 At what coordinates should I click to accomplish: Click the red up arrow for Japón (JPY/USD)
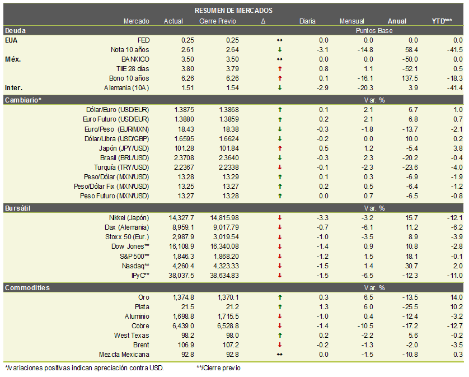click(280, 148)
